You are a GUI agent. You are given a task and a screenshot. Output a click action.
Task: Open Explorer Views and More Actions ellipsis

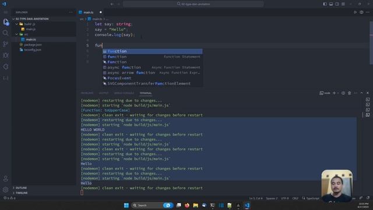(71, 12)
